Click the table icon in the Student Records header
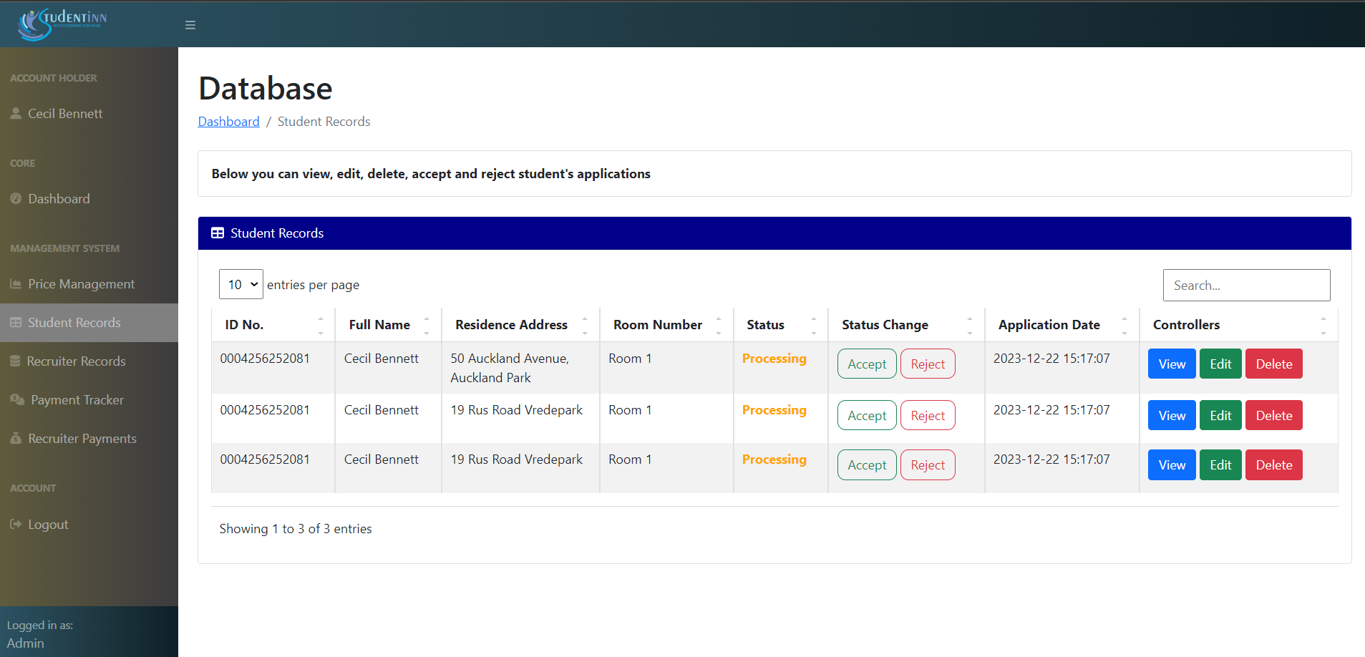The width and height of the screenshot is (1365, 657). click(218, 233)
